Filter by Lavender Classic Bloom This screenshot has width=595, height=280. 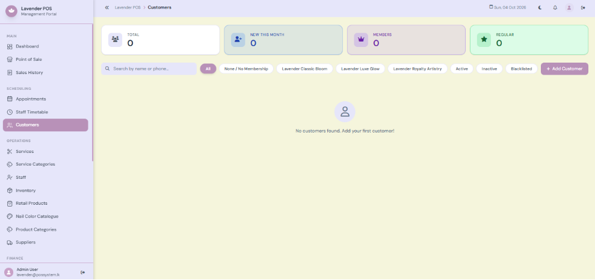pos(304,69)
